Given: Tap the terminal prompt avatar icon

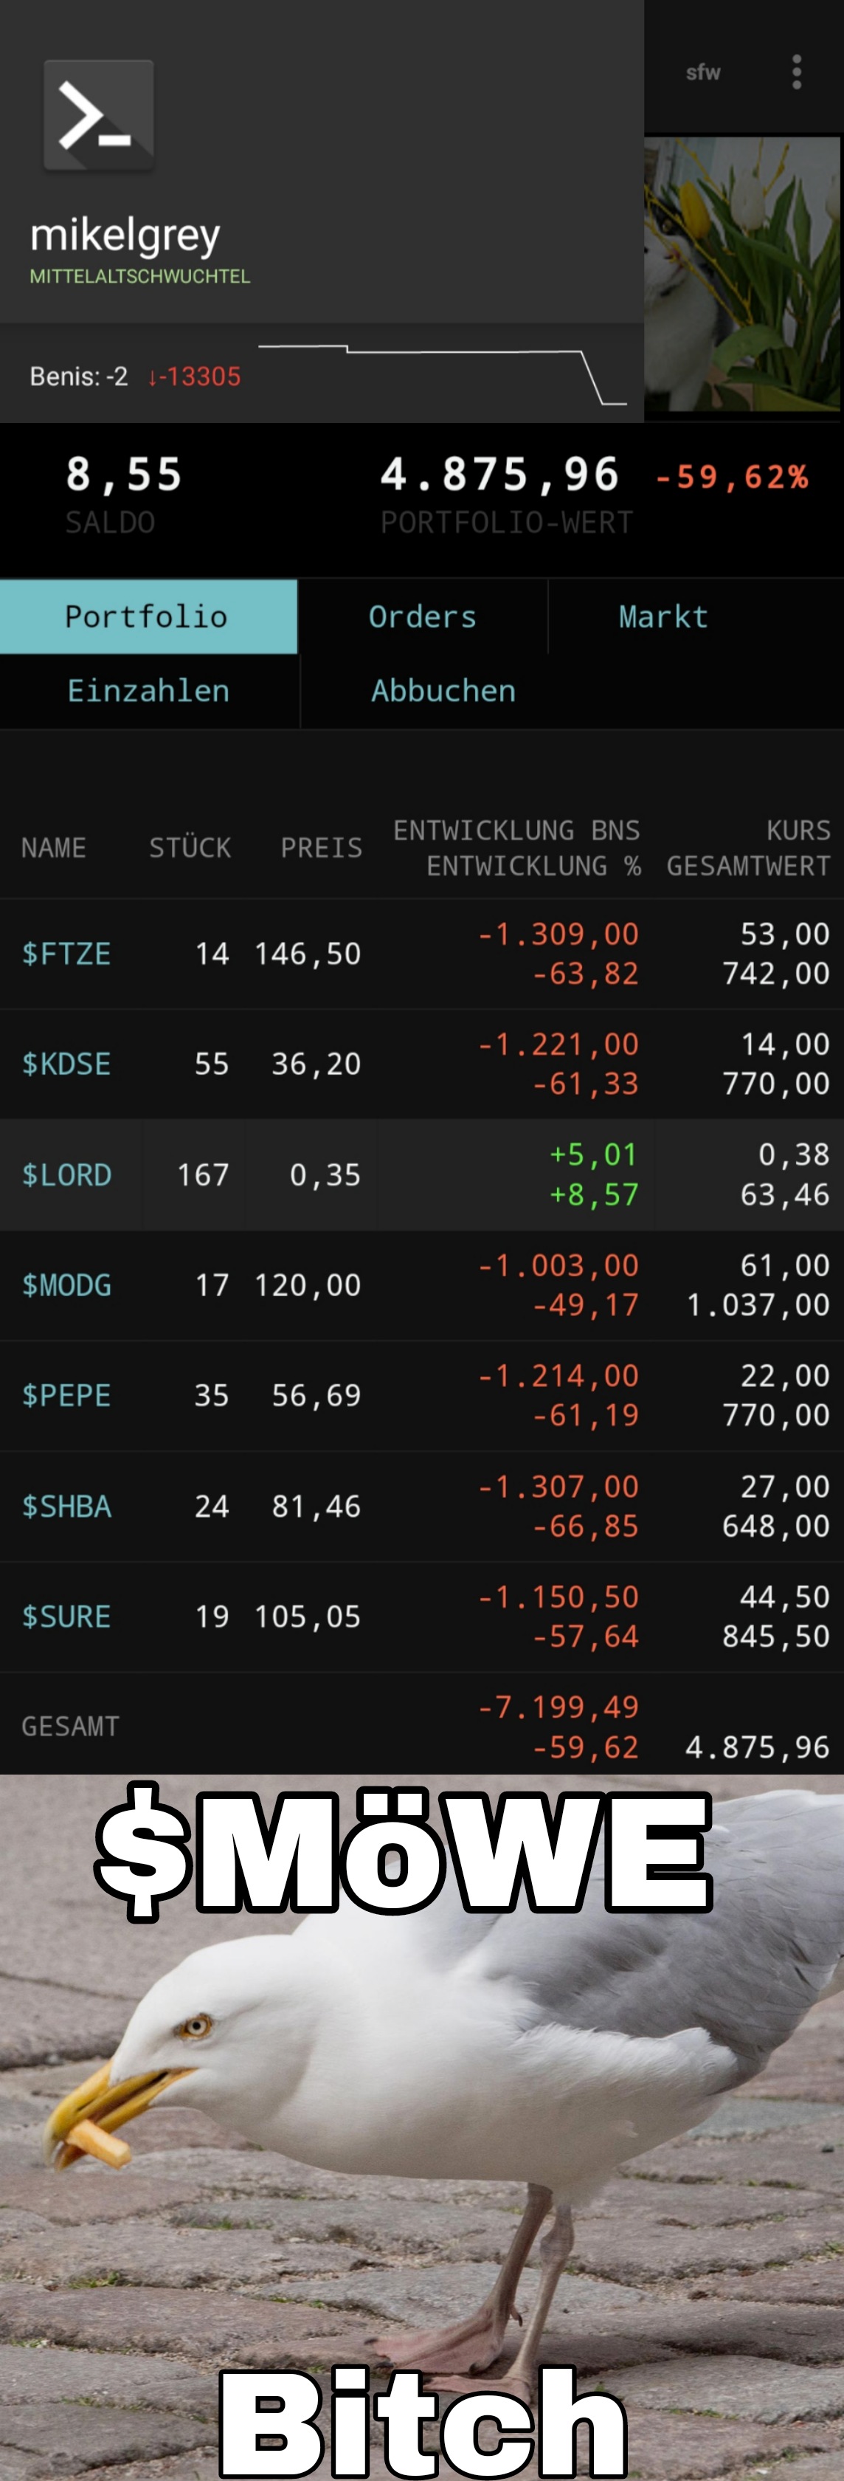Looking at the screenshot, I should coord(98,114).
